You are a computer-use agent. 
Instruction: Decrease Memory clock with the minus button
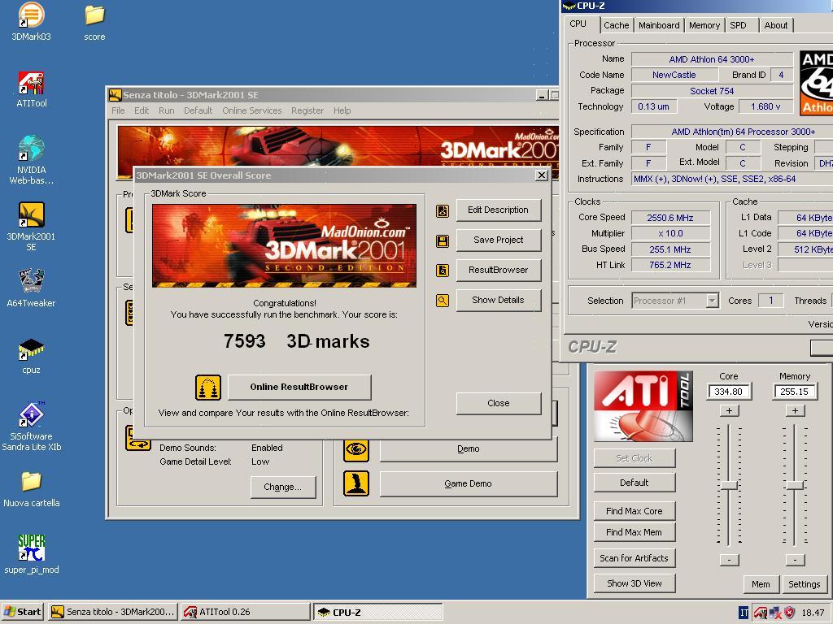[x=795, y=560]
